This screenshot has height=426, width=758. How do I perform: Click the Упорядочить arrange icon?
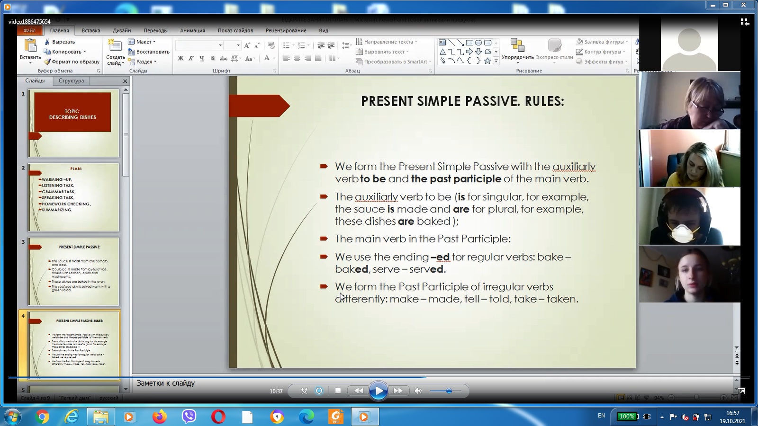pyautogui.click(x=517, y=46)
